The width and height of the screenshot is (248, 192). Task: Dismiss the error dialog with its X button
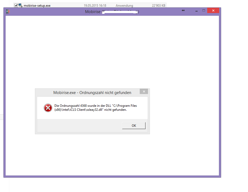(x=144, y=91)
